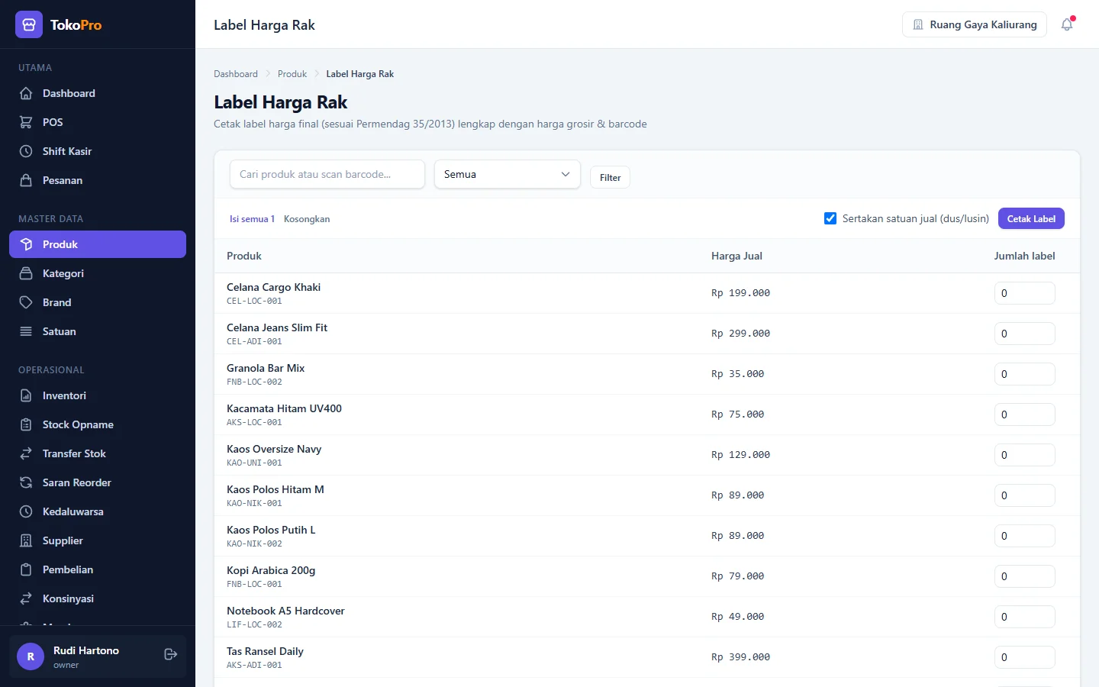
Task: Click the Isi semua 1 link
Action: pos(252,219)
